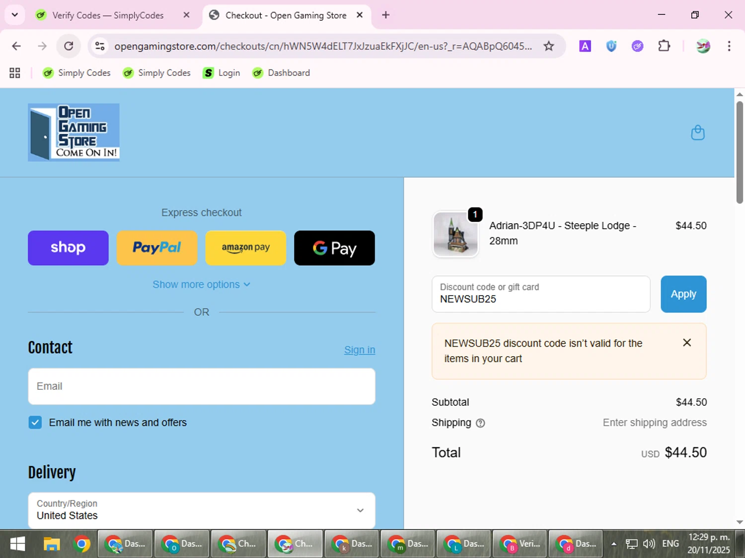The height and width of the screenshot is (558, 745).
Task: Click into the Email input field
Action: (x=202, y=386)
